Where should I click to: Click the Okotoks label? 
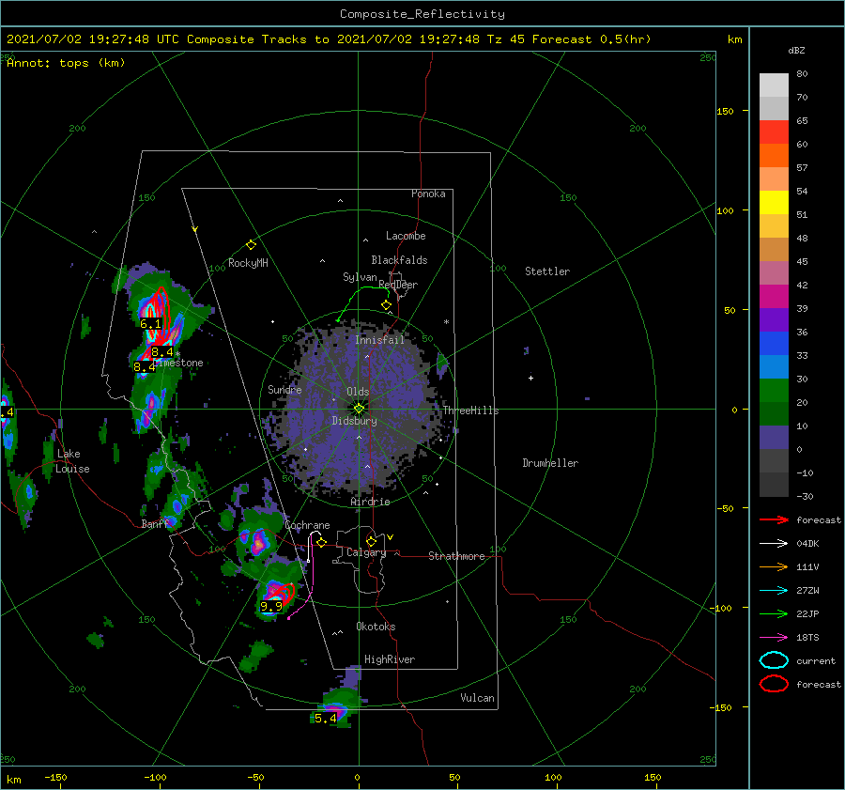376,627
